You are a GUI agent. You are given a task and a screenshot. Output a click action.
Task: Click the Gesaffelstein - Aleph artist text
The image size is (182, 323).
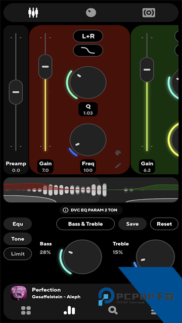56,297
